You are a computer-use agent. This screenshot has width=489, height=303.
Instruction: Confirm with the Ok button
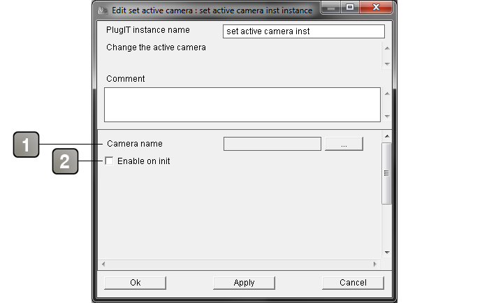click(135, 283)
